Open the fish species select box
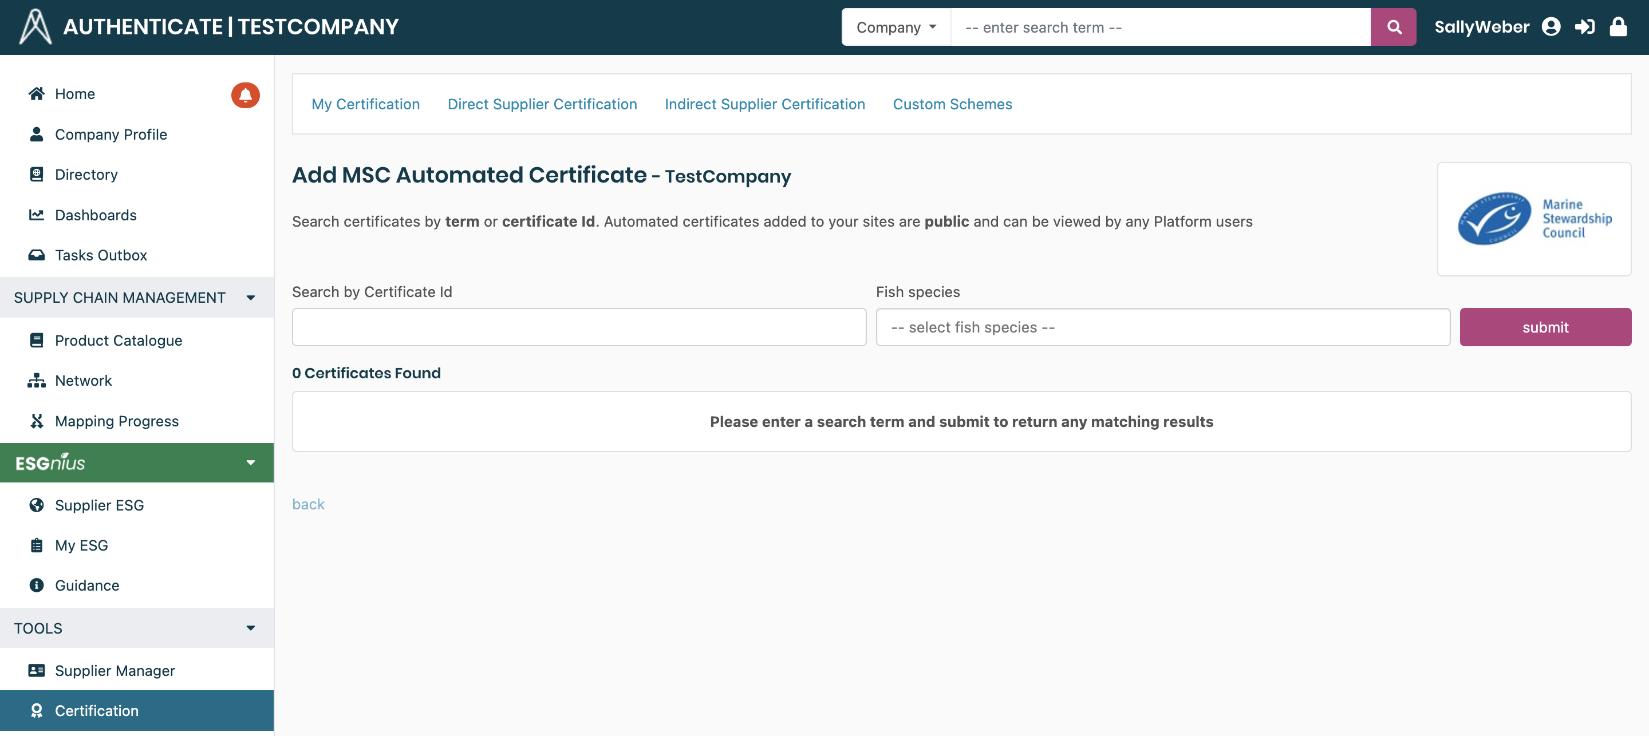Screen dimensions: 1649x736 pos(1162,327)
